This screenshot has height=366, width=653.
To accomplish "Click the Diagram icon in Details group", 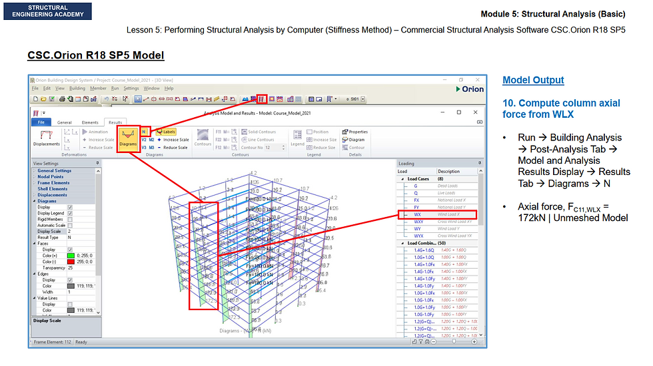I will (x=345, y=140).
